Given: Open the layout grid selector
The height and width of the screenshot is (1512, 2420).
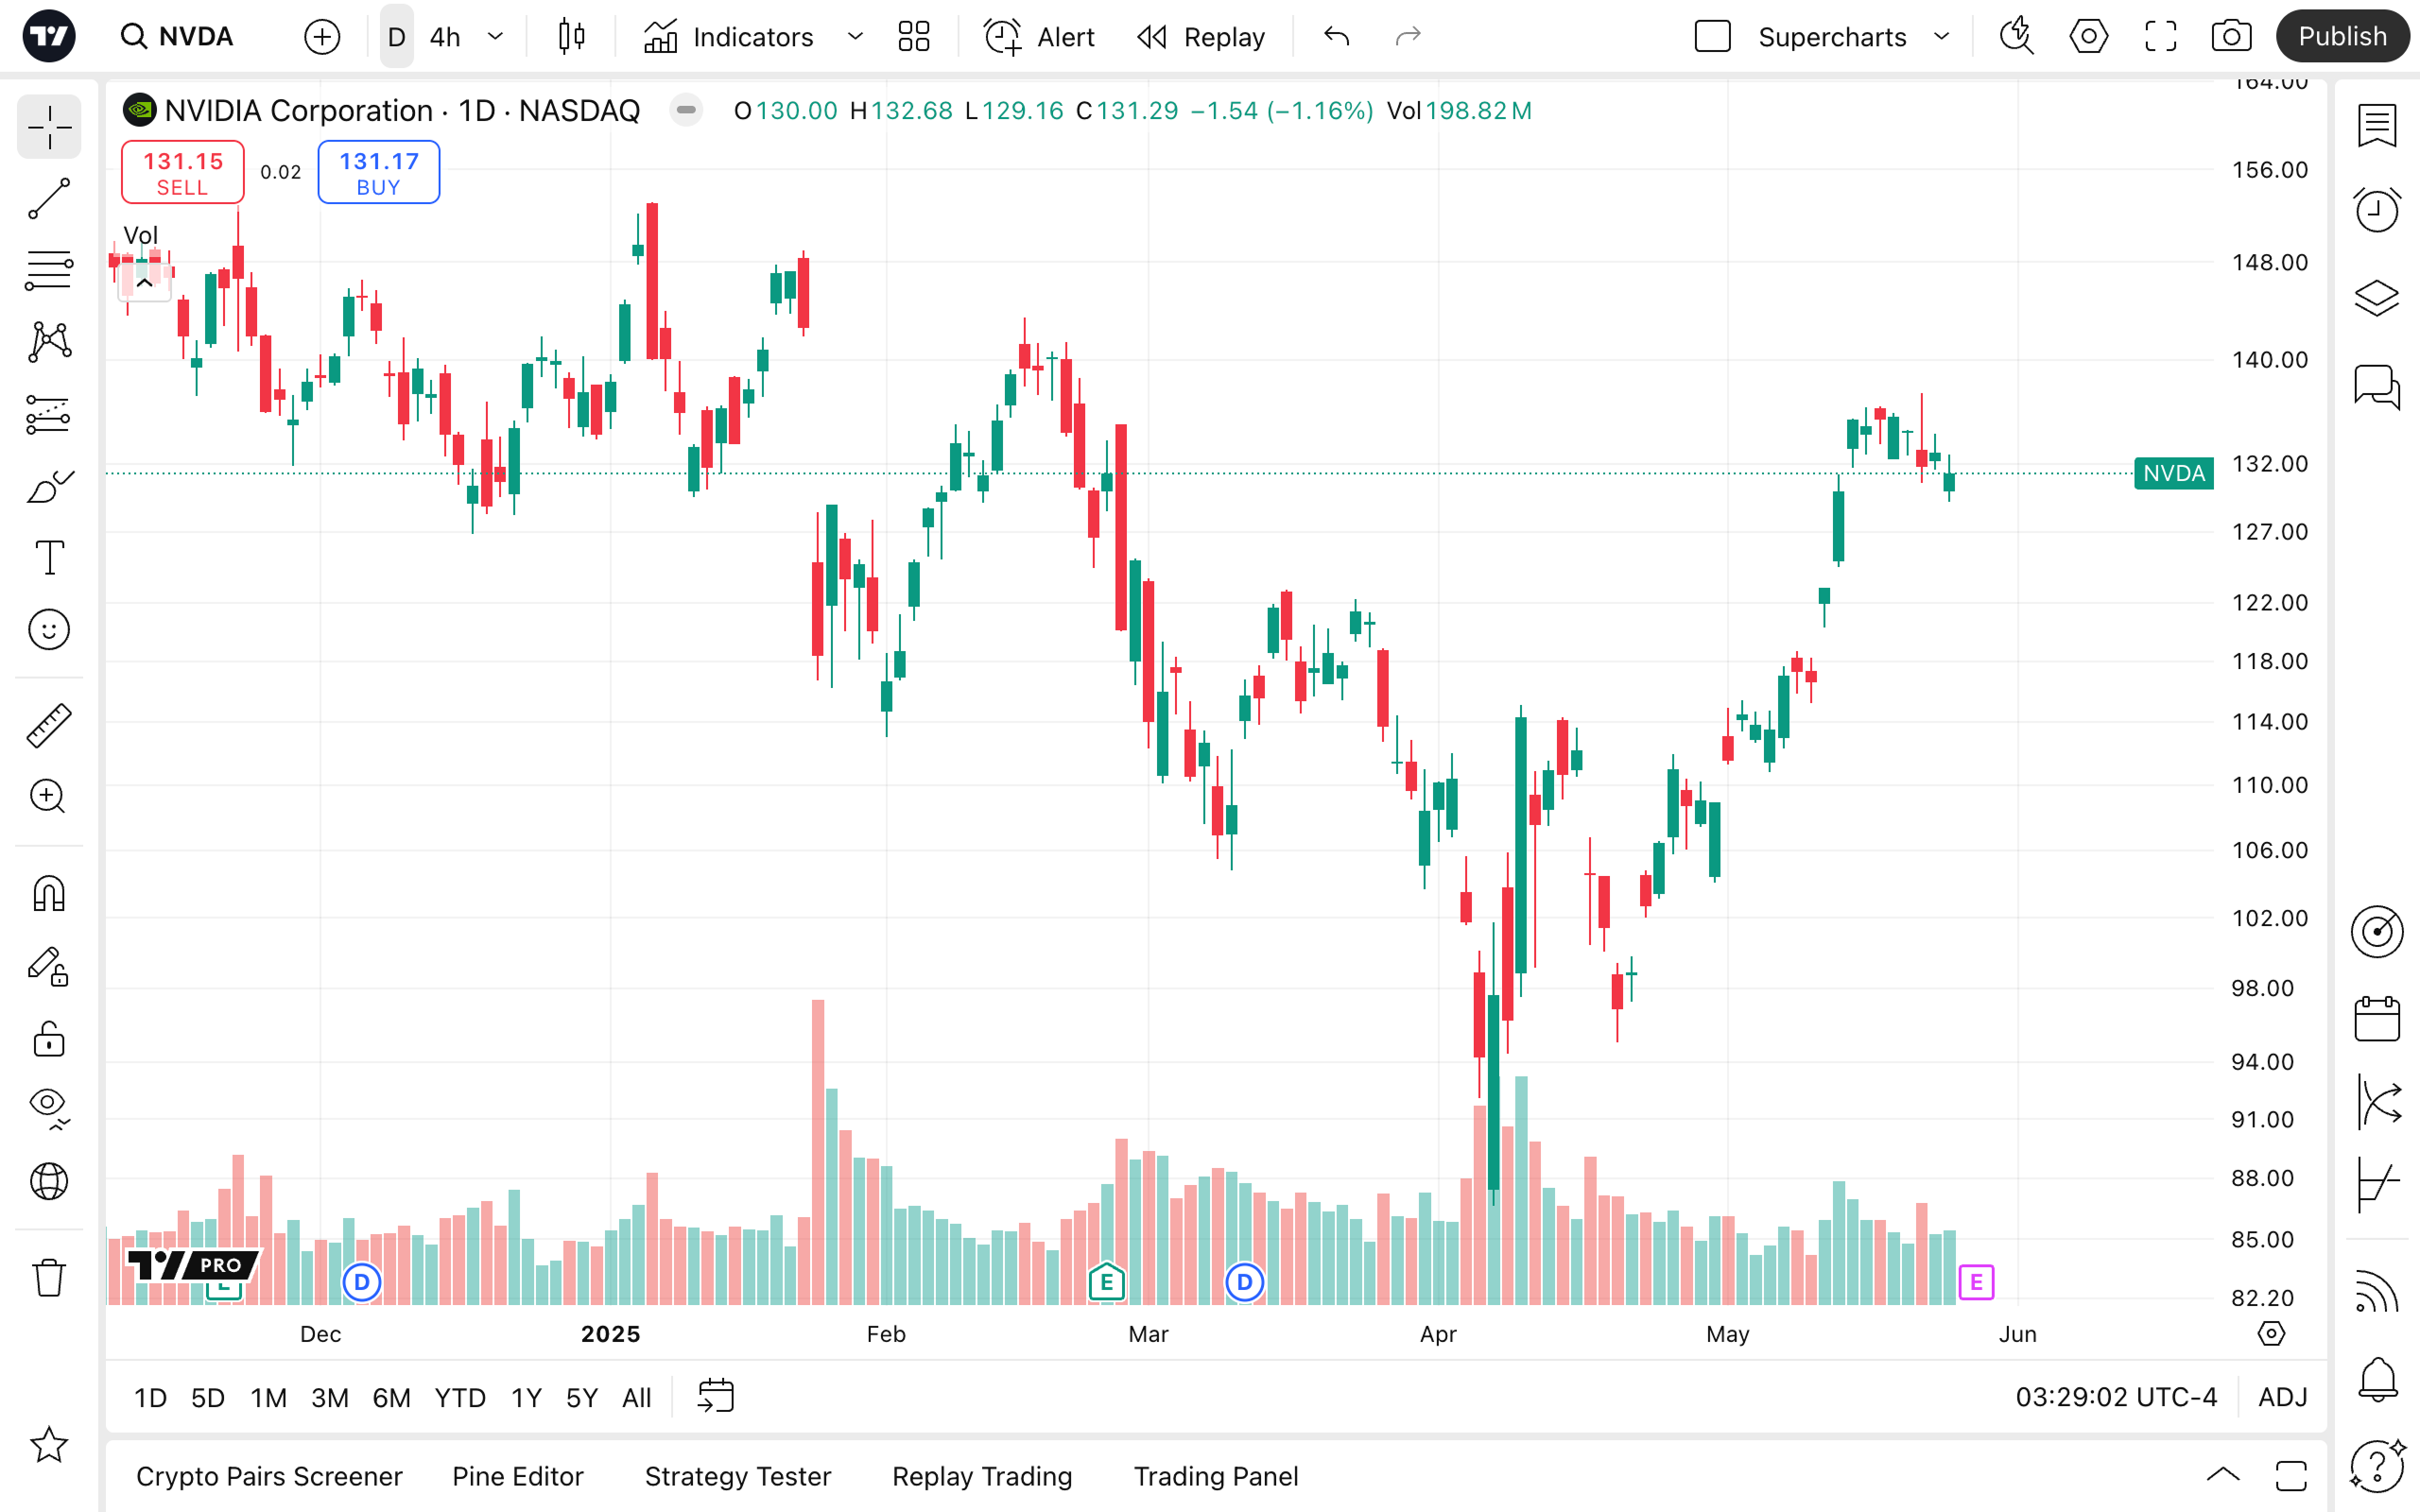Looking at the screenshot, I should [x=913, y=37].
